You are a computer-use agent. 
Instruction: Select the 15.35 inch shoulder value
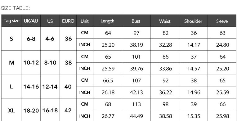(x=194, y=116)
